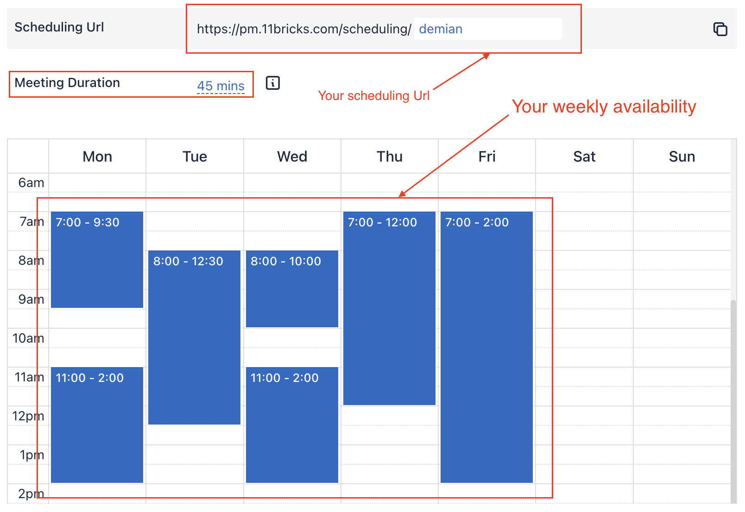Click the Sun column header

point(682,156)
